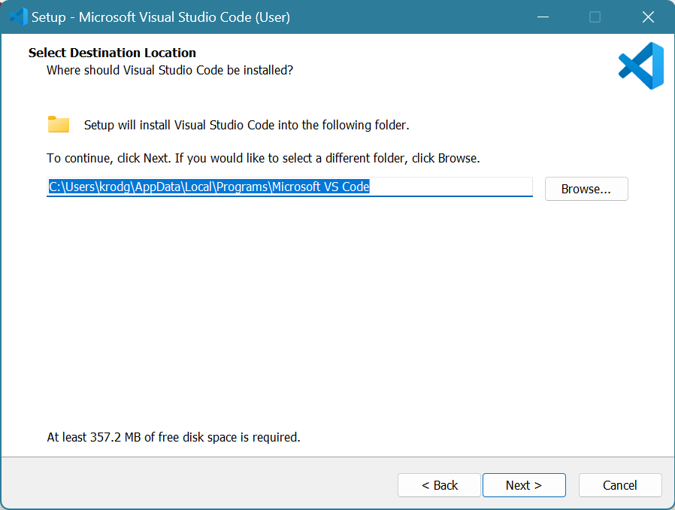
Task: Proceed by pressing Next >
Action: pyautogui.click(x=523, y=485)
